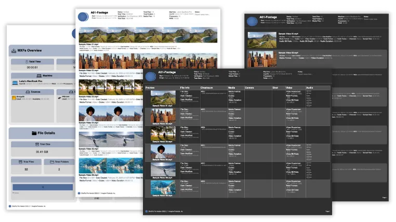Click the portrait filmstrip on the white report
Screen dimensions: 396x222
pyautogui.click(x=111, y=114)
